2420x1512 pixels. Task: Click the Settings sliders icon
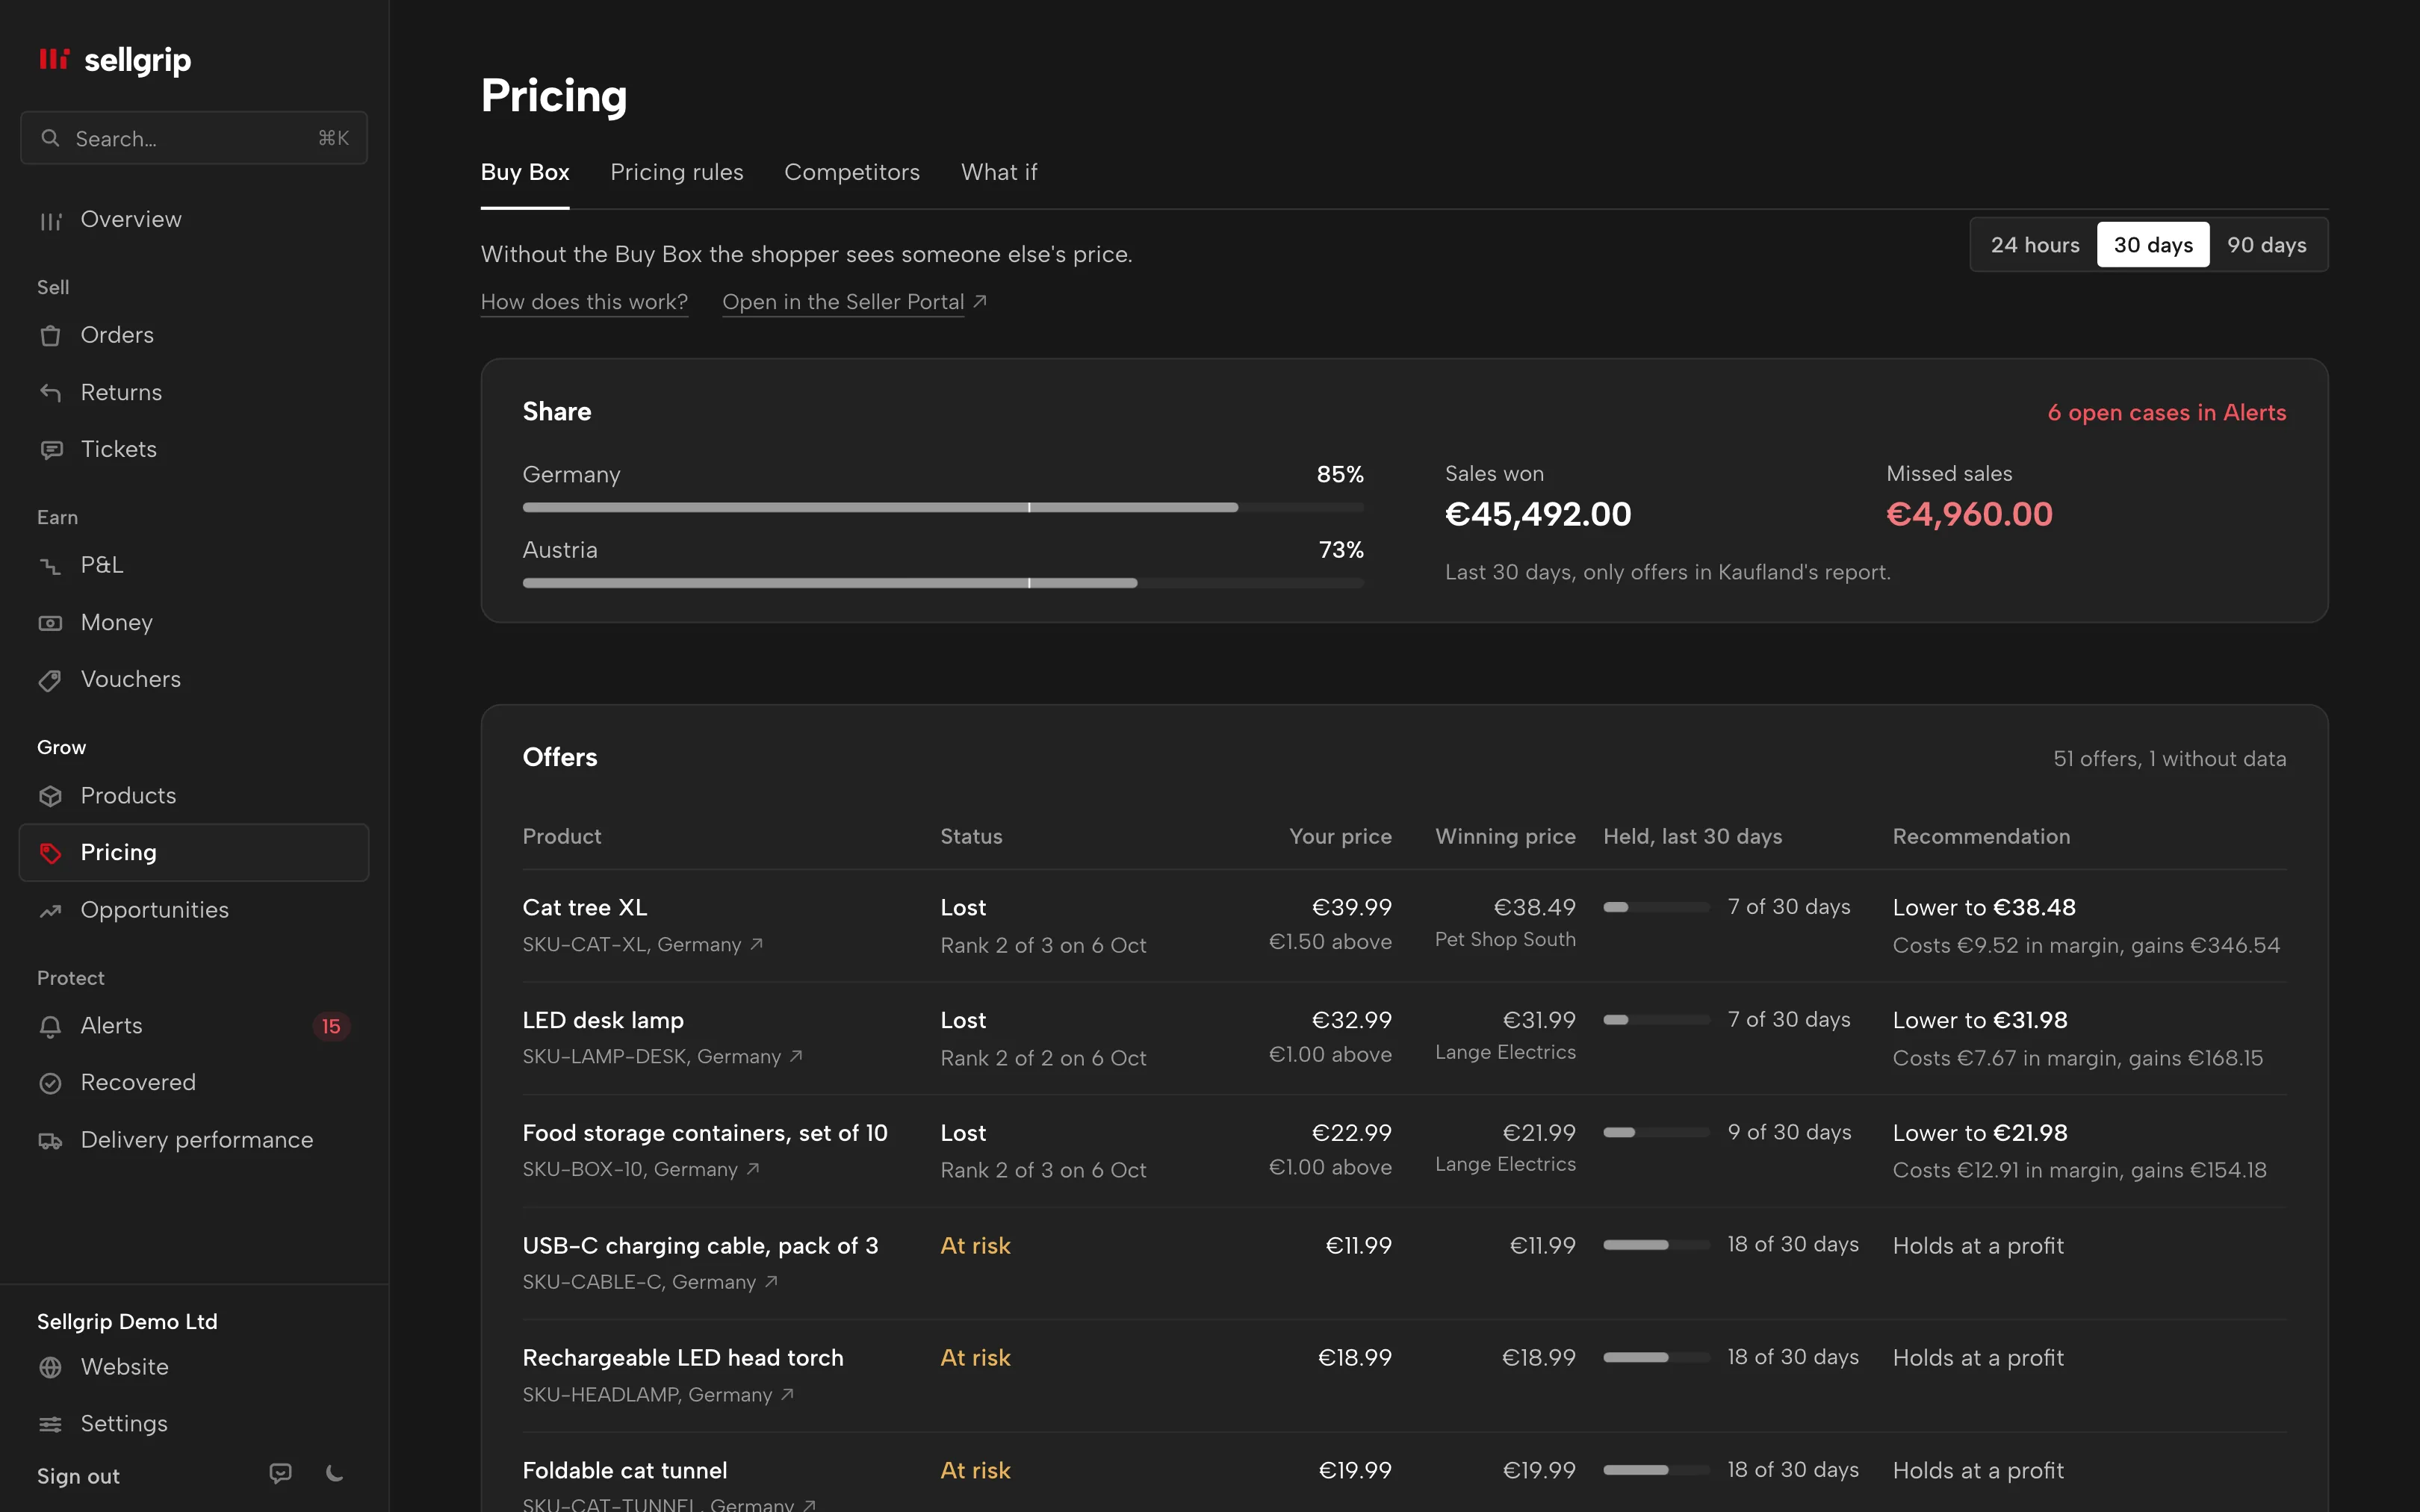point(50,1424)
